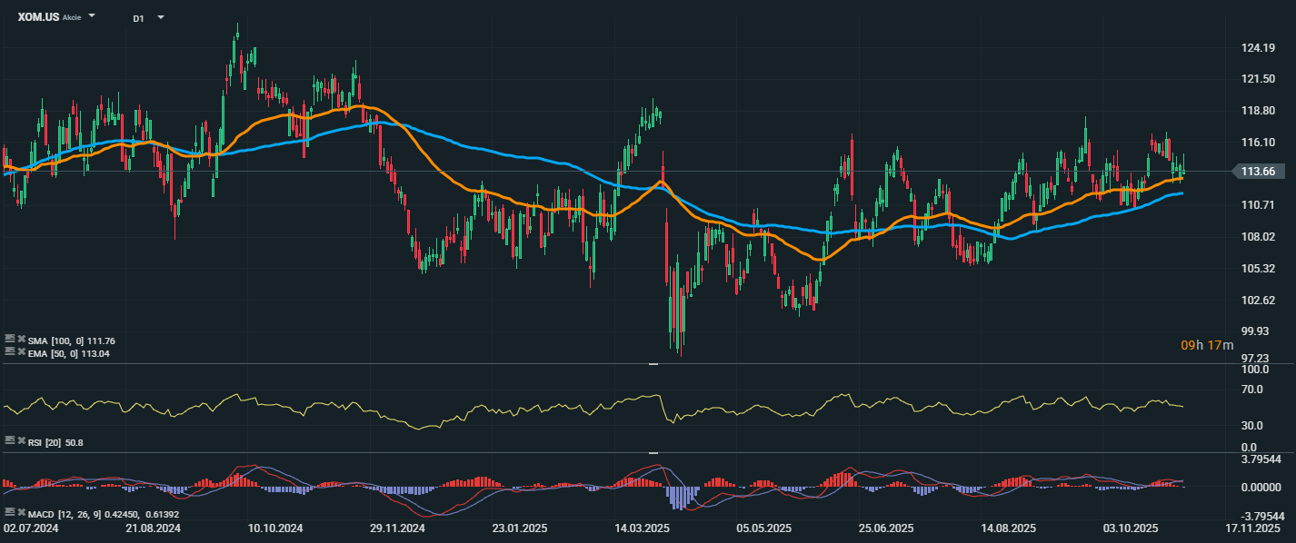This screenshot has height=543, width=1296.
Task: Remove the EMA 50 indicator via X icon
Action: tap(20, 350)
